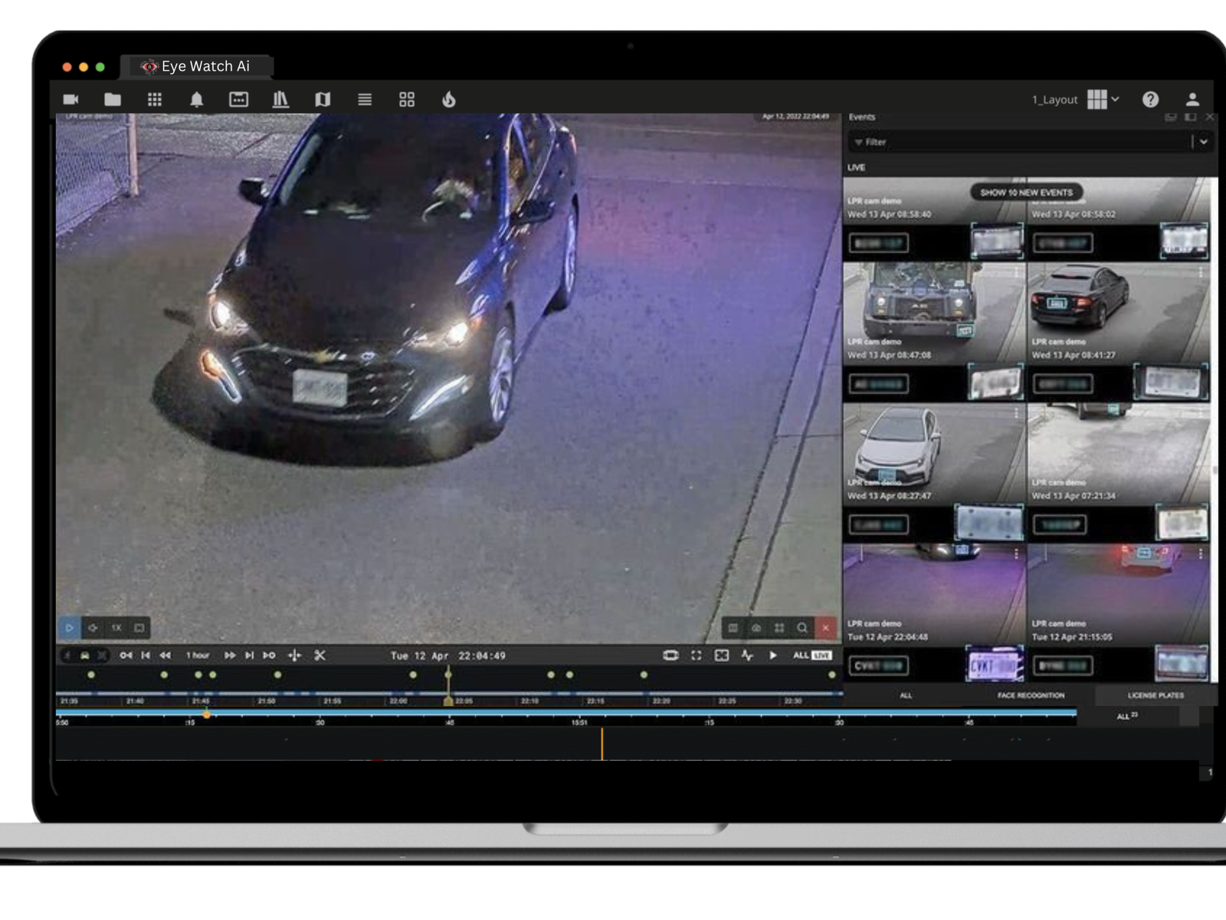Change the 1 hour timeline interval

coord(198,655)
